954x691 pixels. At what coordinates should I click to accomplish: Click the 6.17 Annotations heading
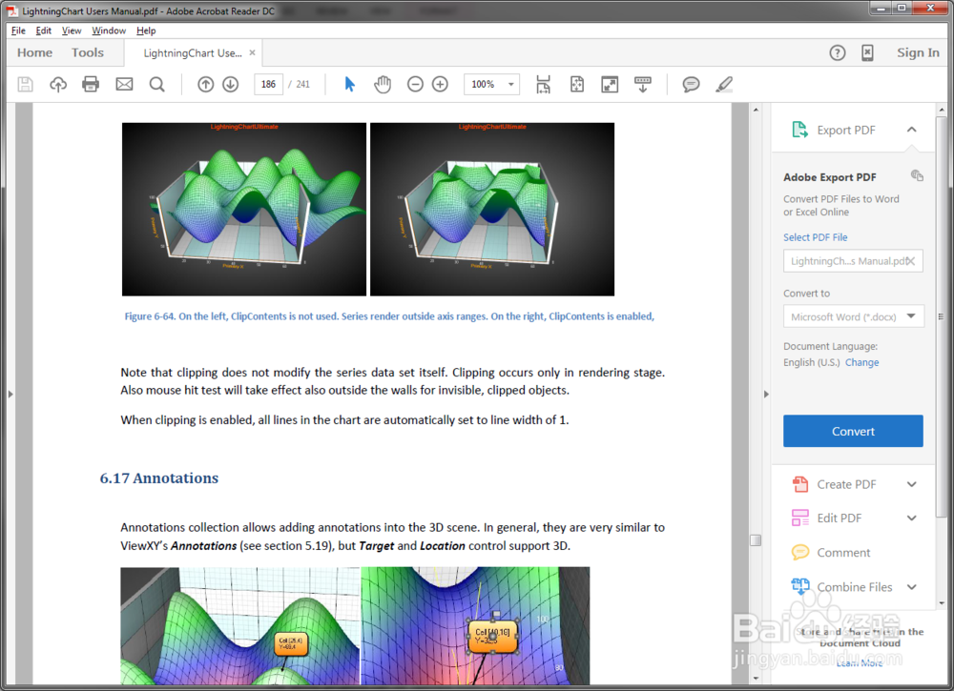[x=158, y=478]
